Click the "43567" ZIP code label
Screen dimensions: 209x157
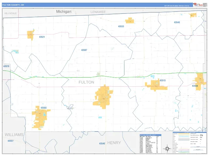coord(84,50)
